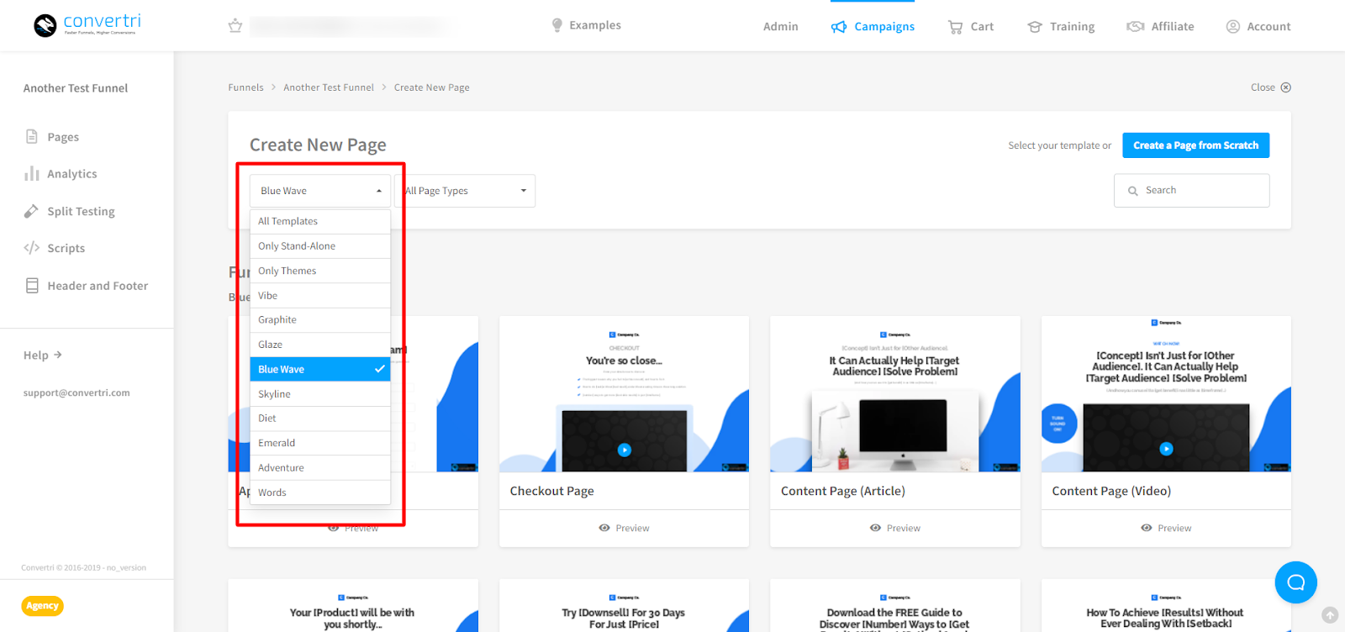This screenshot has width=1345, height=632.
Task: Click the favorite star icon in header
Action: tap(235, 26)
